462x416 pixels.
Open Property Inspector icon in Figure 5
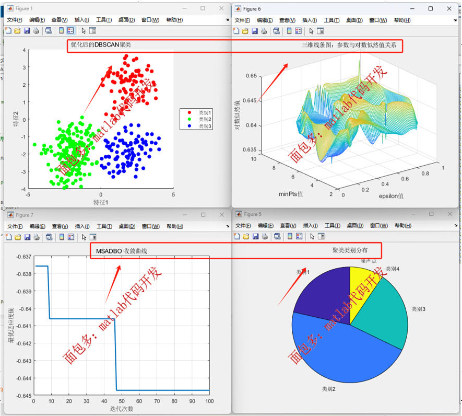pos(321,236)
